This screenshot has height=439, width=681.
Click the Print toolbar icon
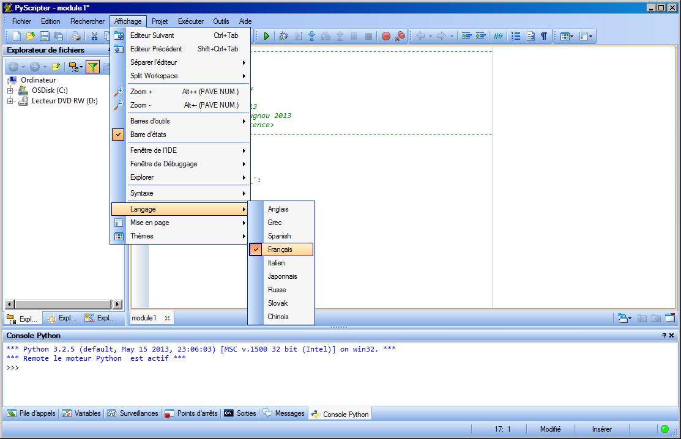pyautogui.click(x=76, y=36)
